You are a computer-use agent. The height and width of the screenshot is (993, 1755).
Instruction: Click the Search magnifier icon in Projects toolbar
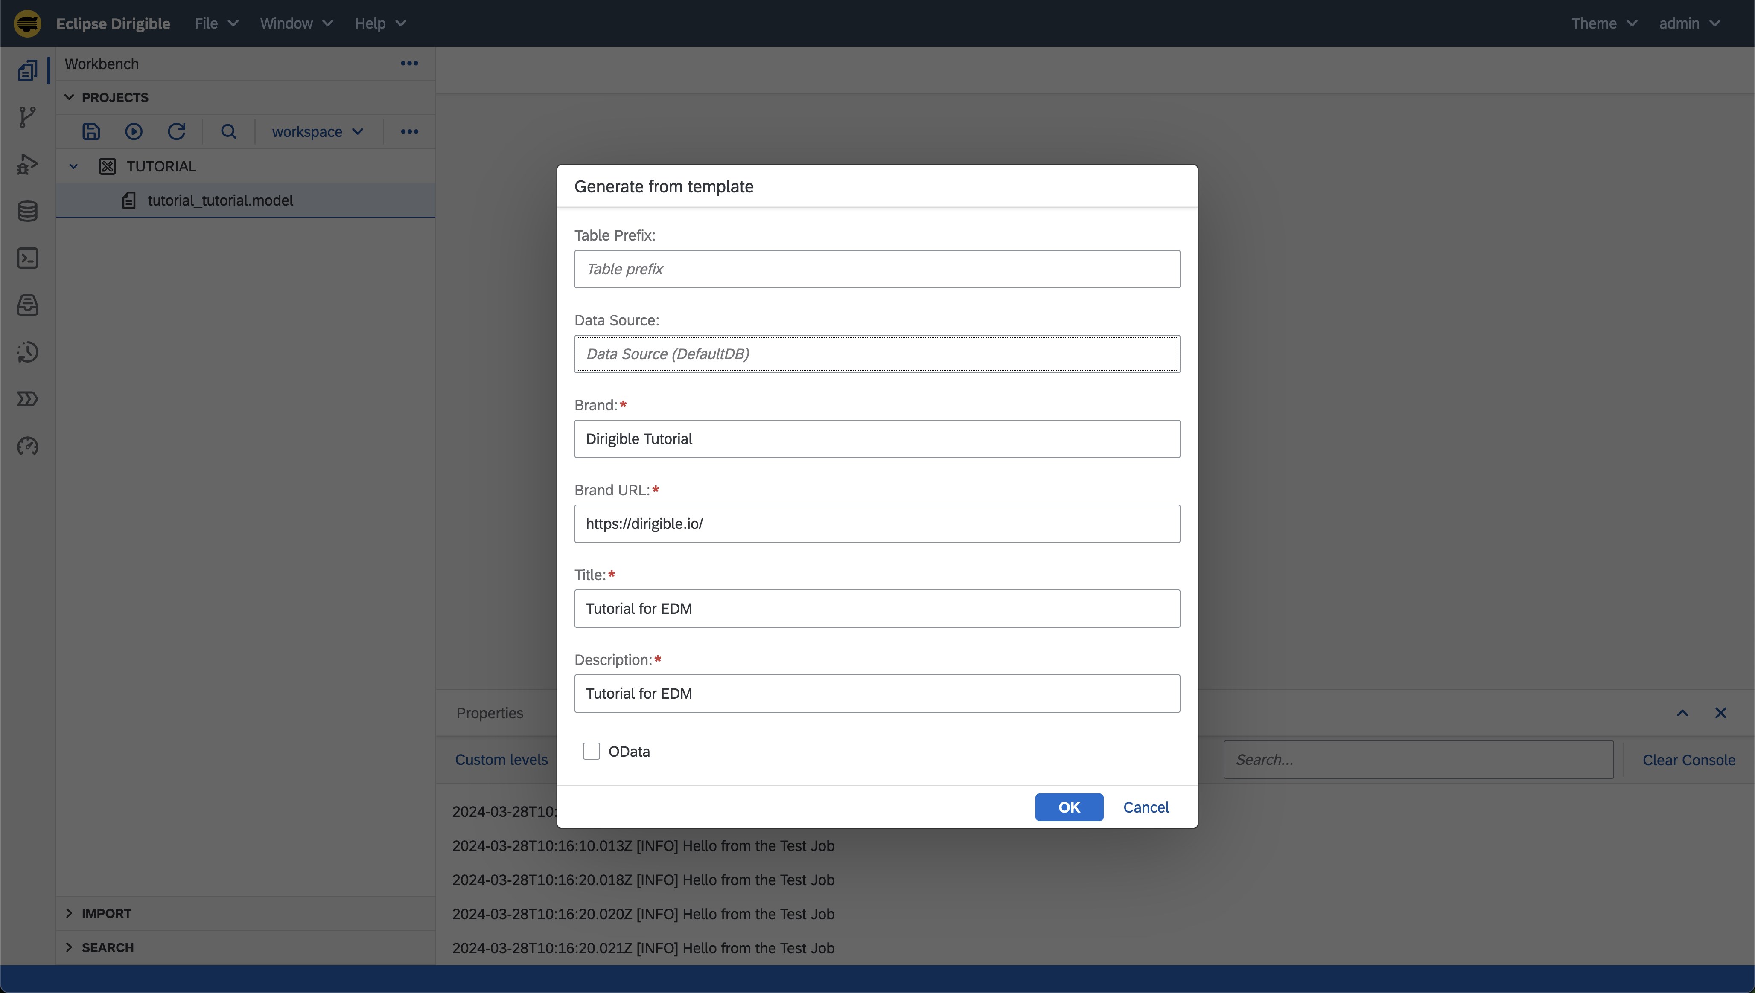point(229,132)
